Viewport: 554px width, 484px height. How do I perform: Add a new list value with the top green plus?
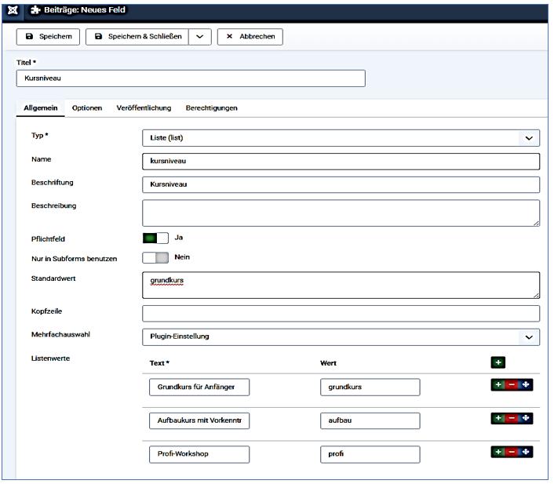click(498, 362)
